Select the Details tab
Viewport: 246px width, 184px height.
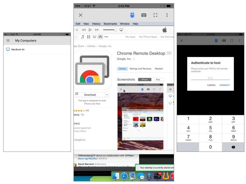click(x=122, y=69)
